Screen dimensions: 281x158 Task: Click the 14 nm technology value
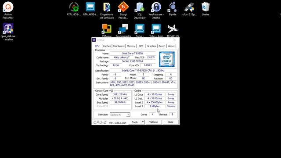pyautogui.click(x=116, y=65)
